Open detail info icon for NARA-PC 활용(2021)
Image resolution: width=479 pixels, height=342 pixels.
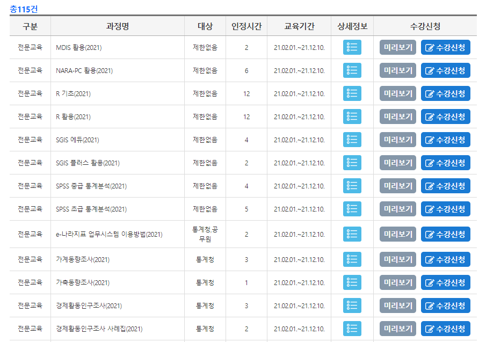pyautogui.click(x=352, y=70)
